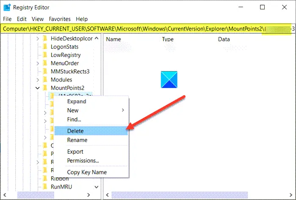Screen dimensions: 296x200
Task: Click the values pane horizontal scrollbar thumb
Action: click(180, 195)
